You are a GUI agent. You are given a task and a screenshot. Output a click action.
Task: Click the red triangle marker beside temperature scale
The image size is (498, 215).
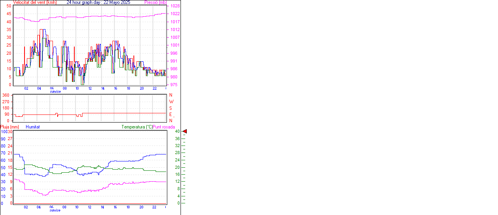(x=185, y=132)
